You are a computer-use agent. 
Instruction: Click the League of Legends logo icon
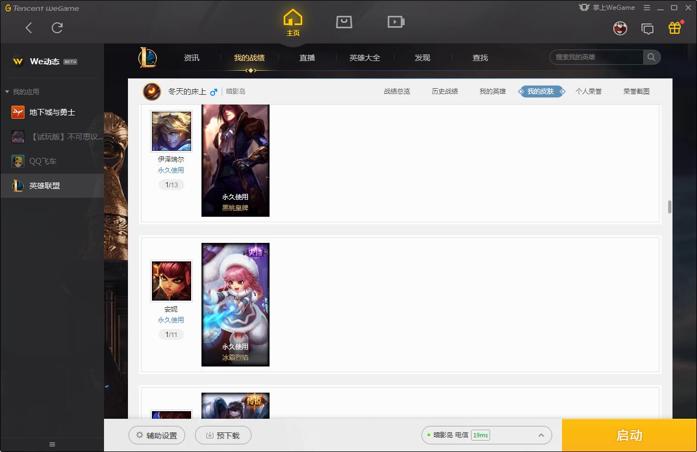[x=148, y=57]
